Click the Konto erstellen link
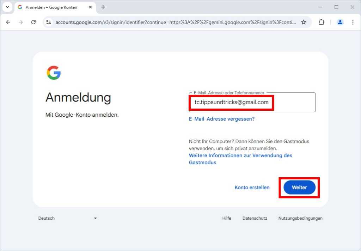The width and height of the screenshot is (361, 251). [252, 188]
